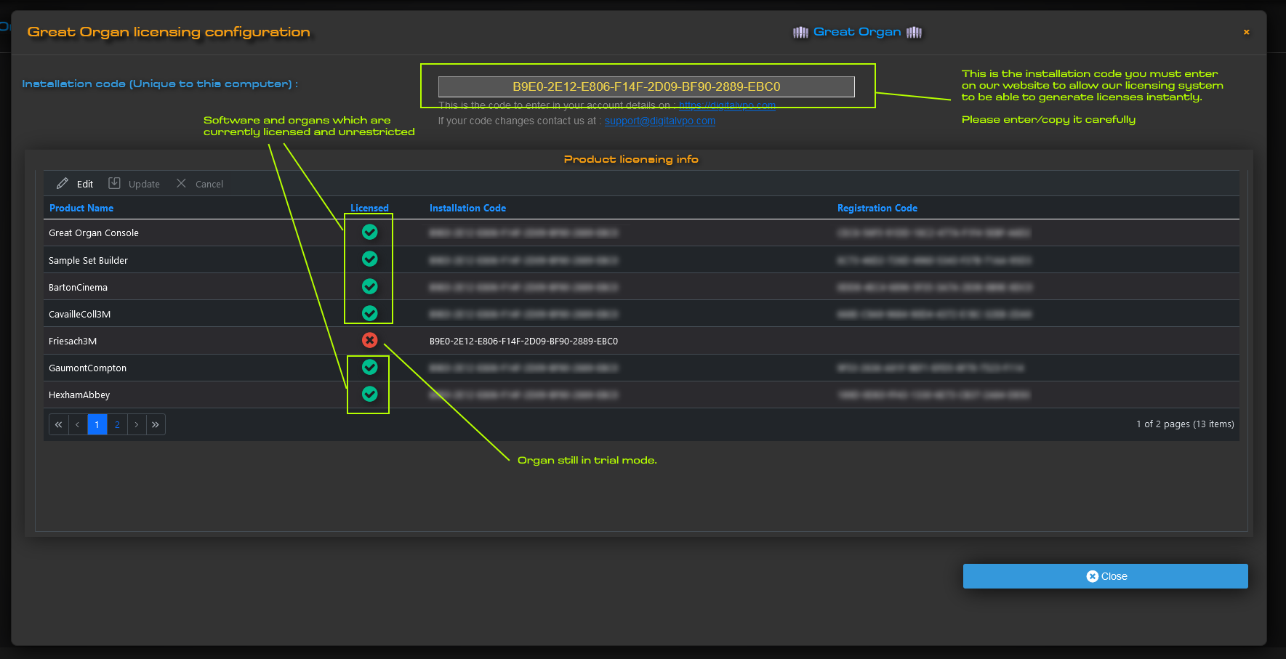Image resolution: width=1286 pixels, height=659 pixels.
Task: Click Friesach3M installation code B9E0-2E12 cell
Action: pos(523,341)
